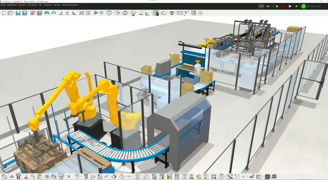Click the blue back navigation arrow
The width and height of the screenshot is (328, 180).
[95, 13]
